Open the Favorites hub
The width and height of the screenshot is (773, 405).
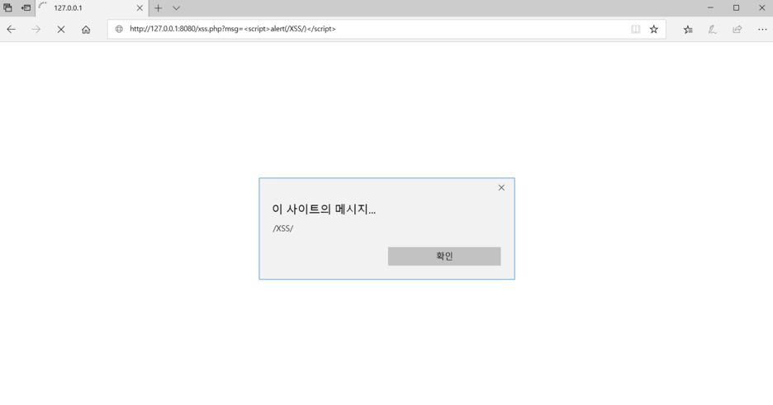(x=688, y=30)
